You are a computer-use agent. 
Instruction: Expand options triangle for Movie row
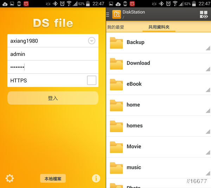tap(208, 152)
